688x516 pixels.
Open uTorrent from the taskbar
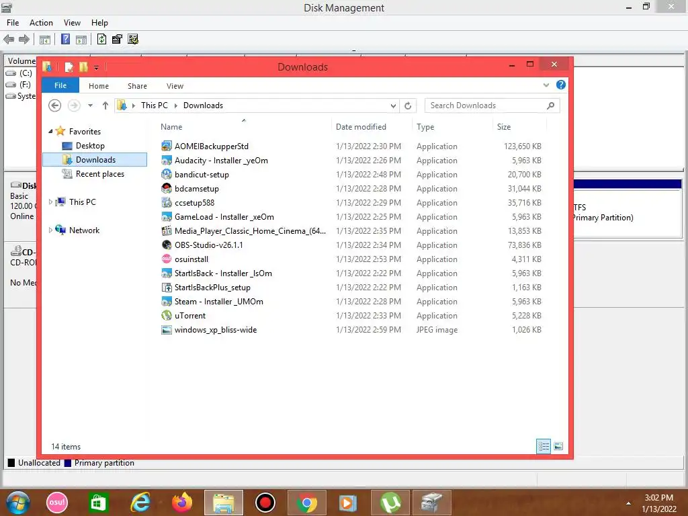(390, 503)
